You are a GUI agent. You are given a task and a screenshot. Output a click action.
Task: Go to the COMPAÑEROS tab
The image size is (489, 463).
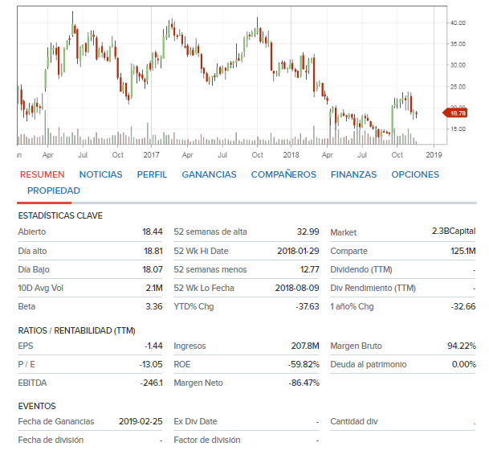coord(283,174)
